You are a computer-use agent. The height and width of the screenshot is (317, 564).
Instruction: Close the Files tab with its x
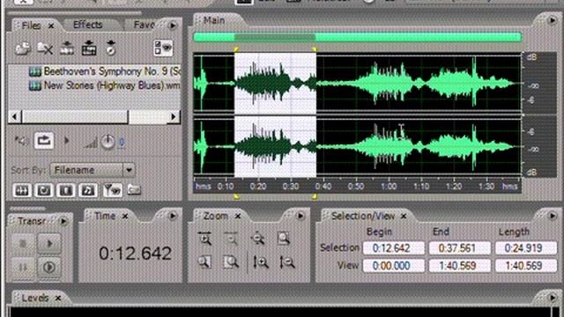click(51, 26)
